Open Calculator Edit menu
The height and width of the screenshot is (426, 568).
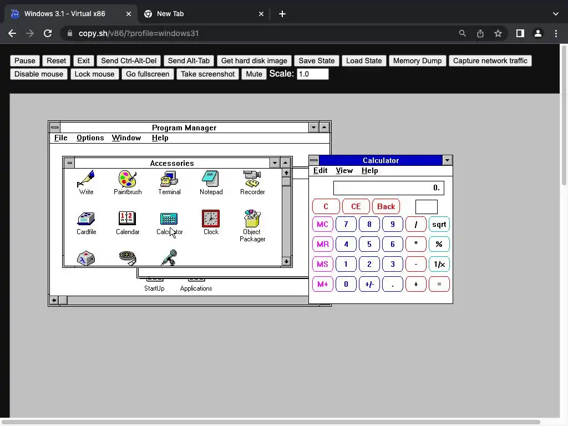(320, 171)
